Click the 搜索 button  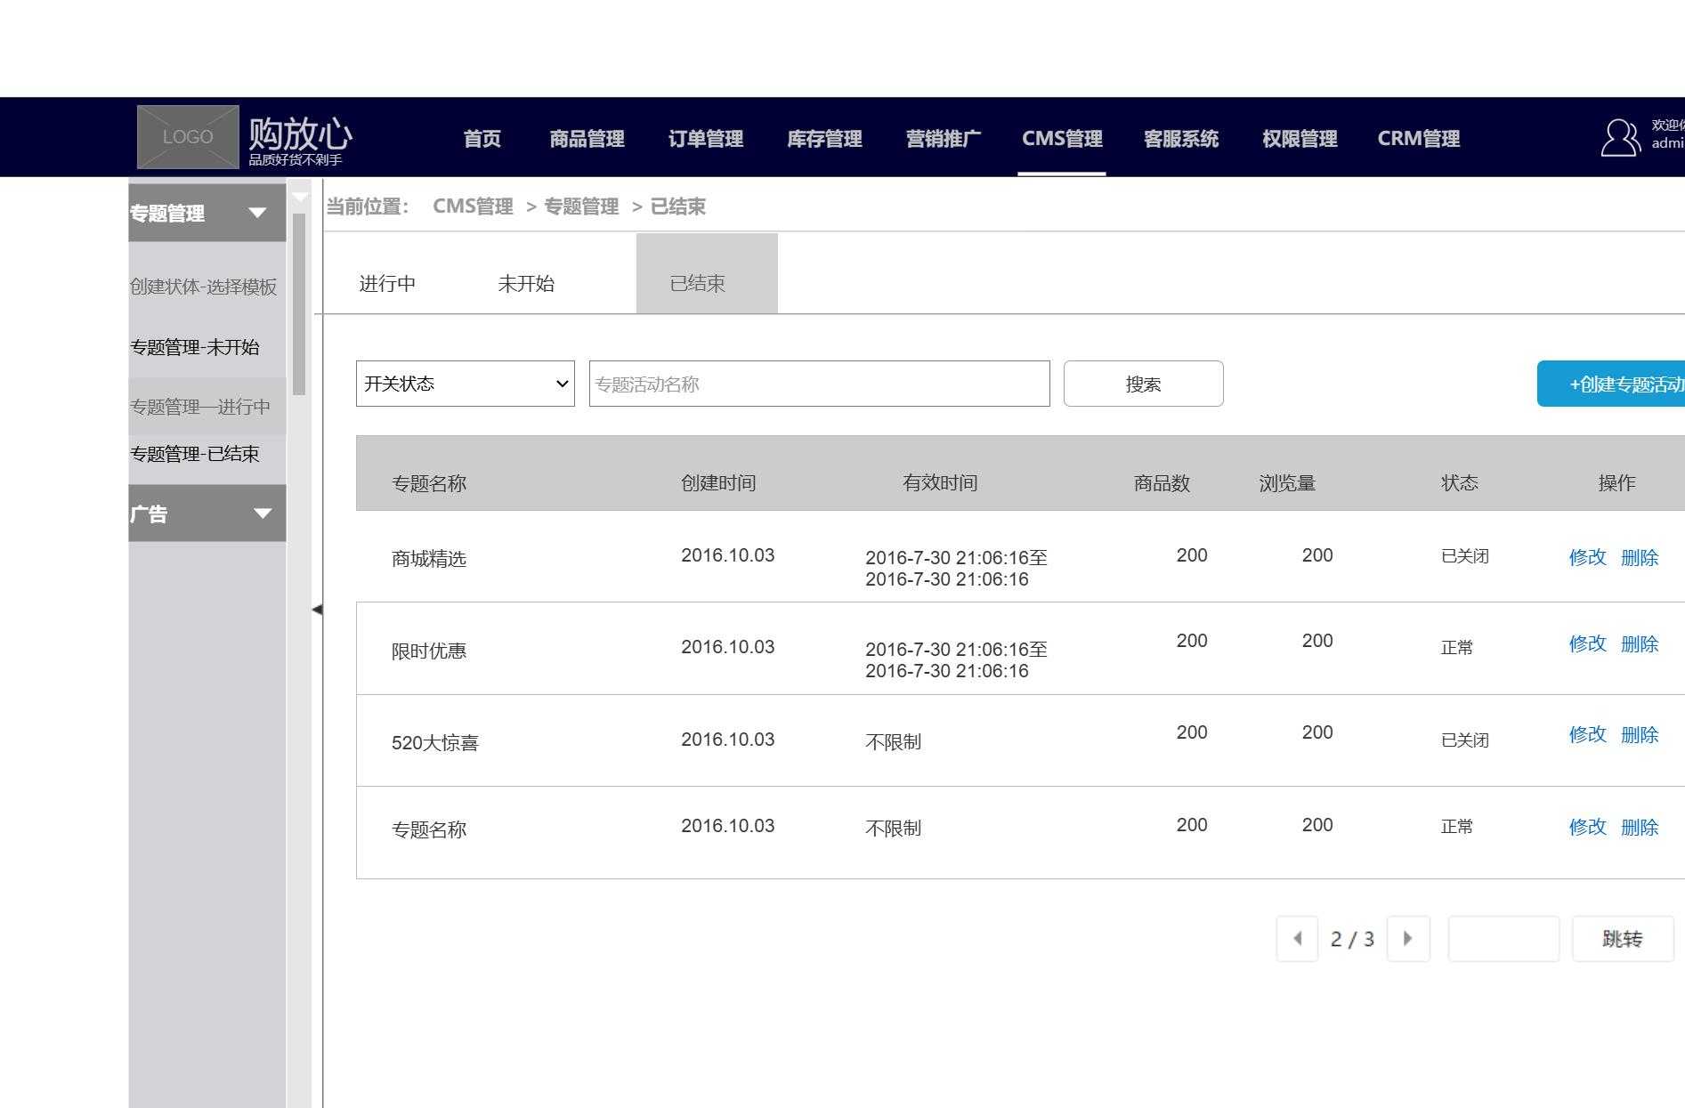(x=1143, y=384)
